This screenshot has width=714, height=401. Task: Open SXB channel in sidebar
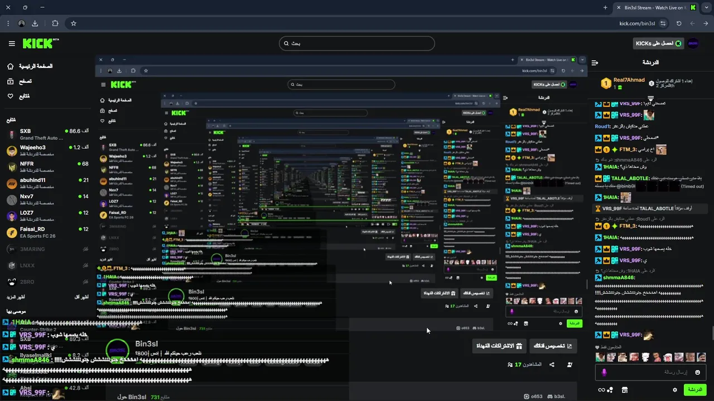[x=47, y=134]
